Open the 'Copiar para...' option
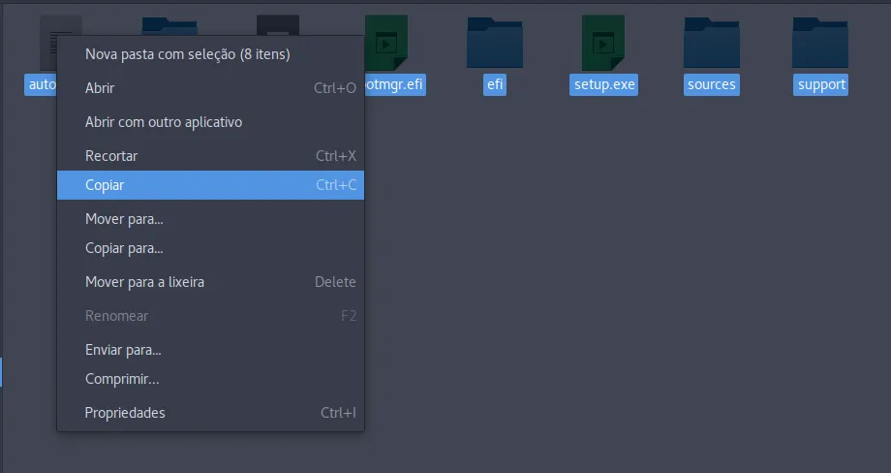This screenshot has width=891, height=473. click(x=210, y=248)
